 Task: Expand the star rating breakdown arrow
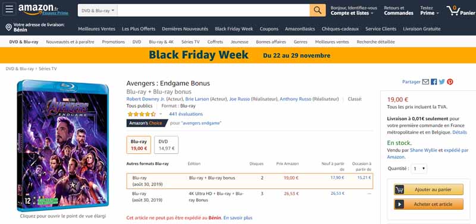click(161, 114)
